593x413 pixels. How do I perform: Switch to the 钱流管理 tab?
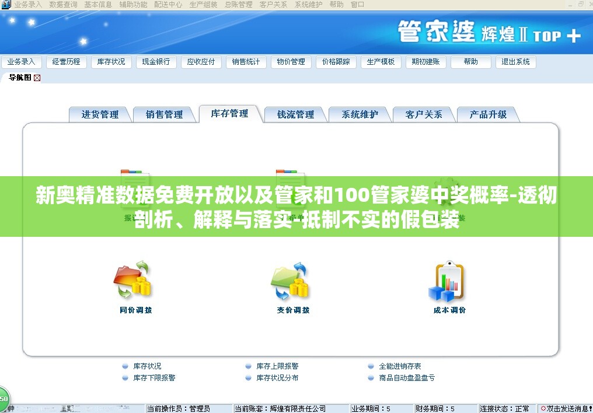pyautogui.click(x=295, y=114)
